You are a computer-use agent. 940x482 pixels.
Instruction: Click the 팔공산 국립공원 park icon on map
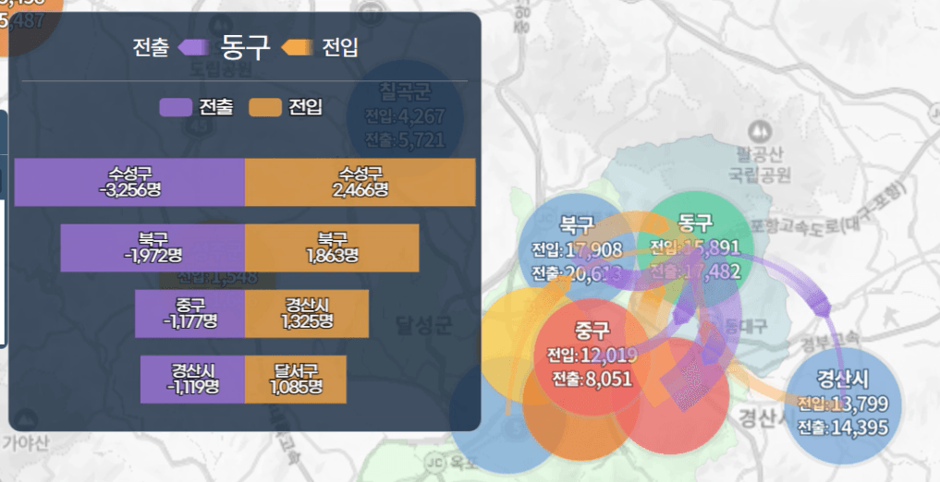(760, 132)
